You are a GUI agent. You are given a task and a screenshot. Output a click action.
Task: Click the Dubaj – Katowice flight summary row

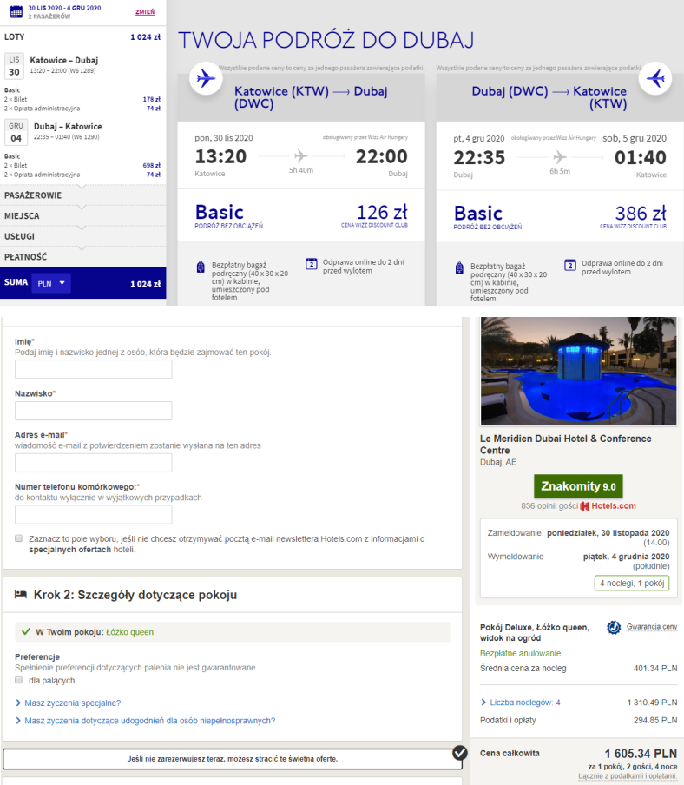click(82, 132)
